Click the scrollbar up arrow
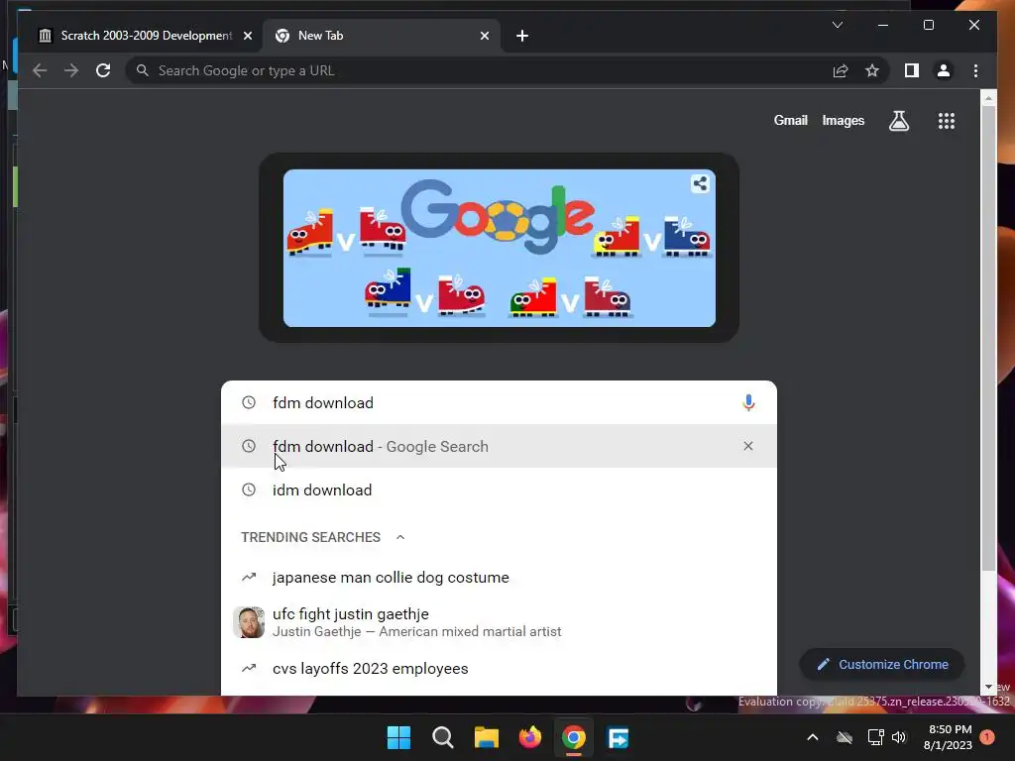 (x=988, y=98)
